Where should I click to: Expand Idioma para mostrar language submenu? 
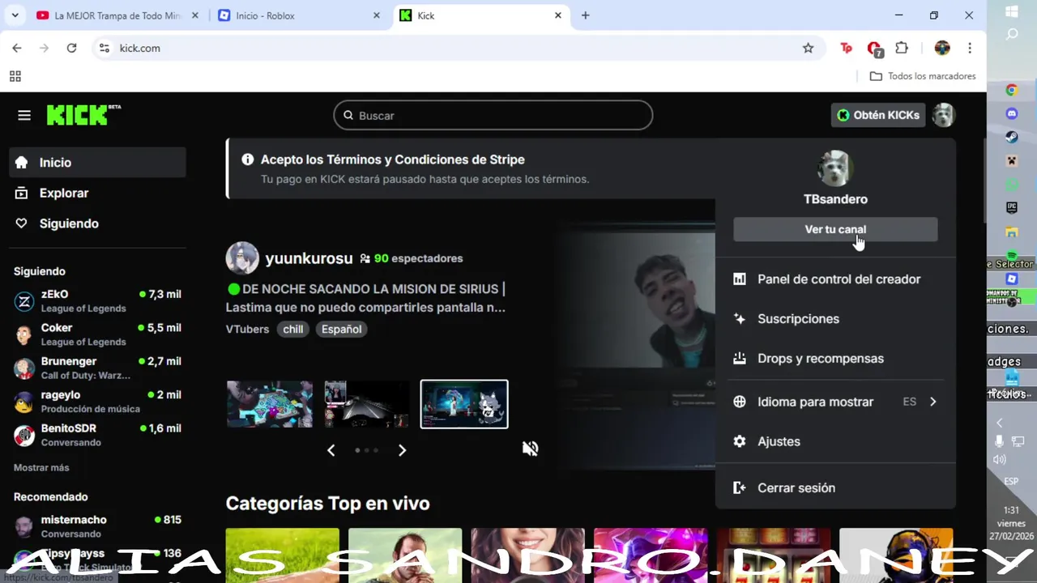[835, 402]
